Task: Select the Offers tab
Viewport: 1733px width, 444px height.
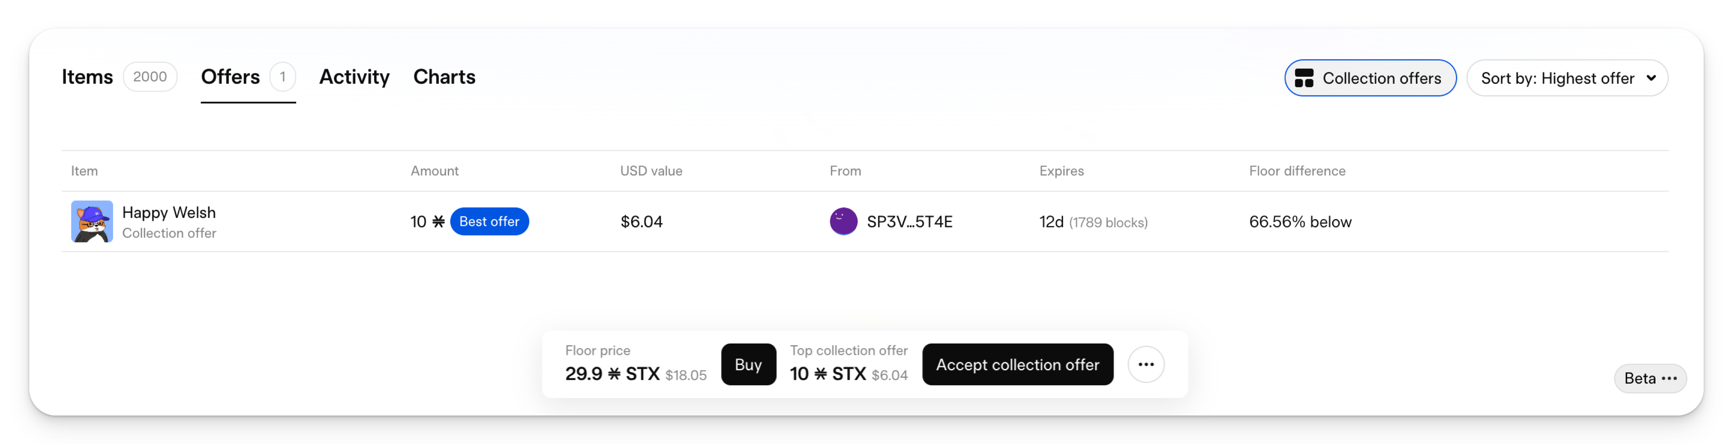Action: 230,77
